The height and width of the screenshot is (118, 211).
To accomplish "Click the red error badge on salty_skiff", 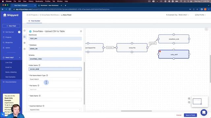I will click(x=160, y=51).
